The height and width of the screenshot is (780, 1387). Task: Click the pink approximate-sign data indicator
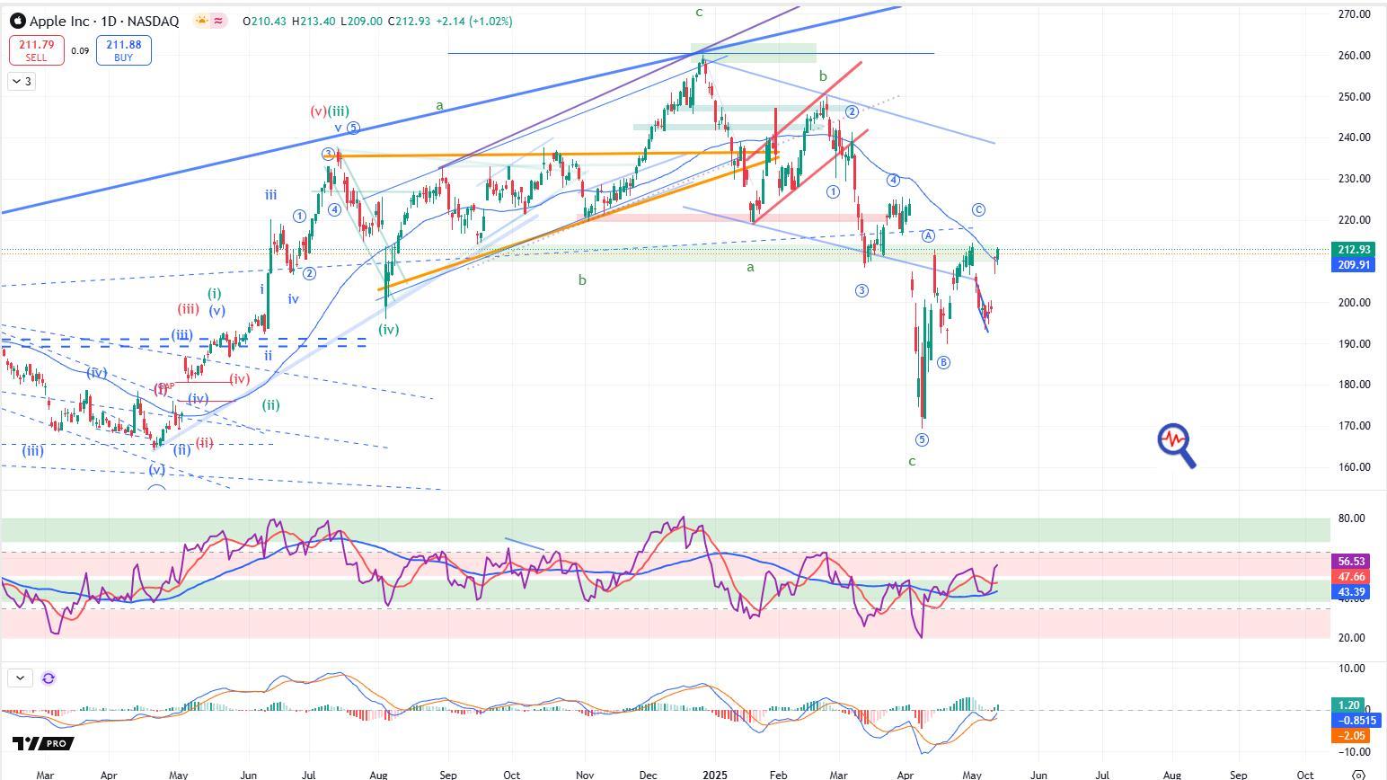(220, 21)
